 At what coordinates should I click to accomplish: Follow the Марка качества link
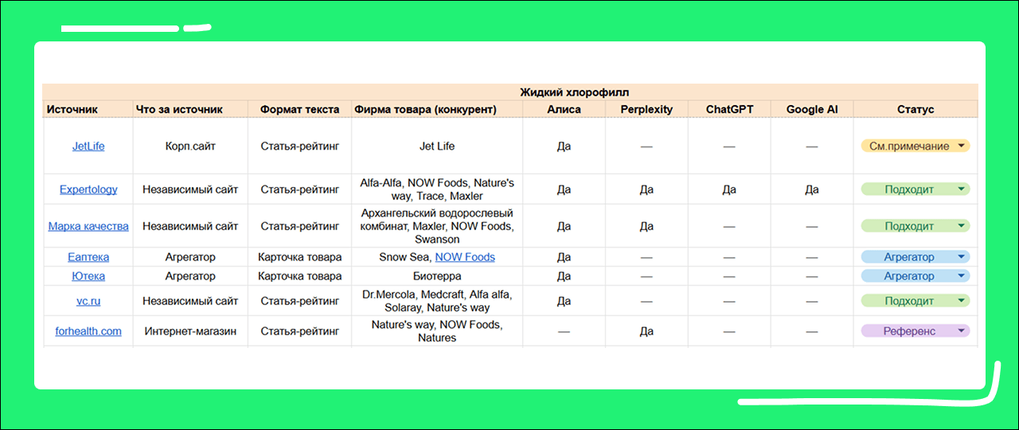pyautogui.click(x=88, y=226)
